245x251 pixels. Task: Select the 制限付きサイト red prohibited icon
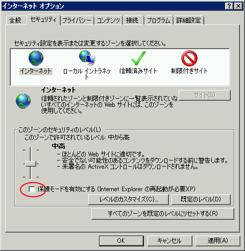tap(189, 58)
